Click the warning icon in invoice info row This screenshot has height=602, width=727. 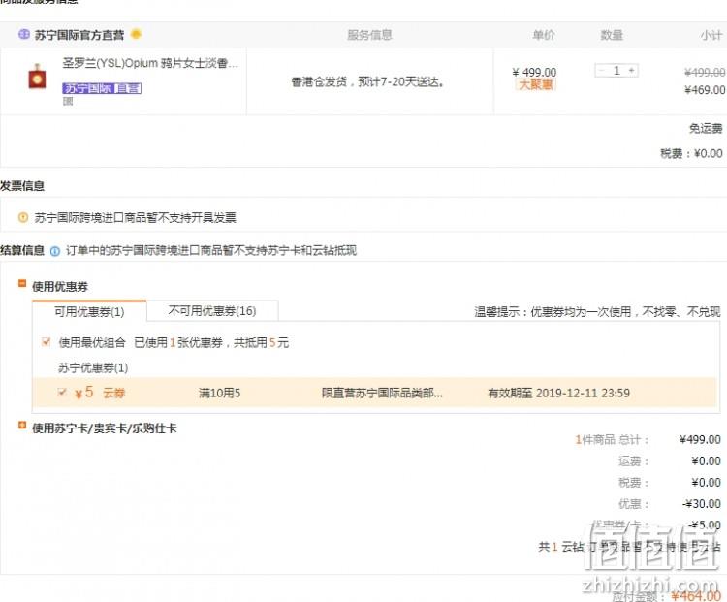coord(22,217)
